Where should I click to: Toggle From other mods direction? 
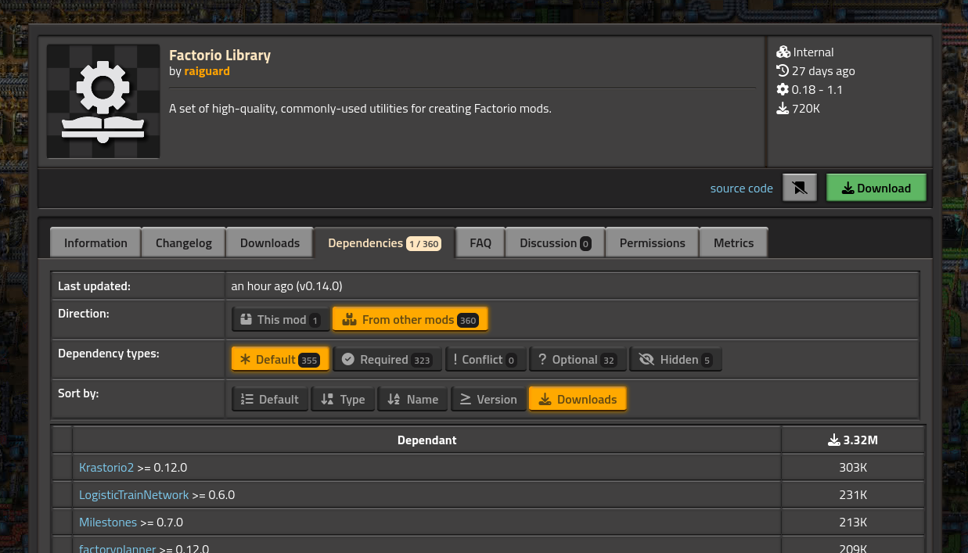point(410,319)
